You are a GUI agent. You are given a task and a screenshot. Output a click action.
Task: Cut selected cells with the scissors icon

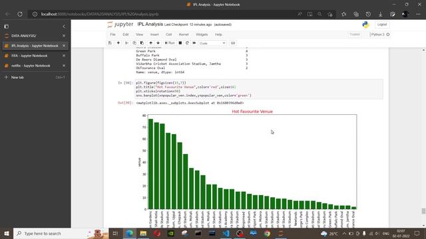click(126, 43)
